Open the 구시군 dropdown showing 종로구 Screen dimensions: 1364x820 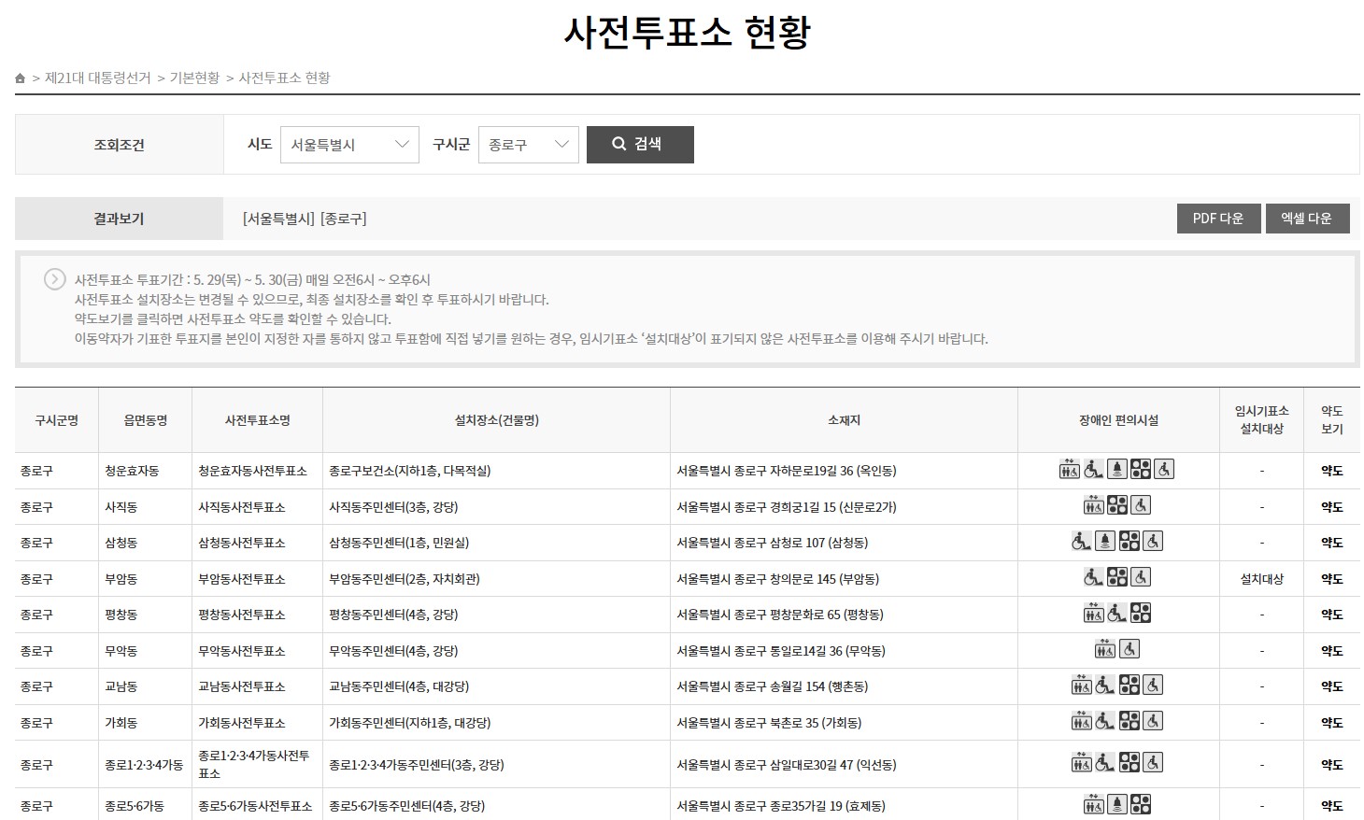pos(529,144)
